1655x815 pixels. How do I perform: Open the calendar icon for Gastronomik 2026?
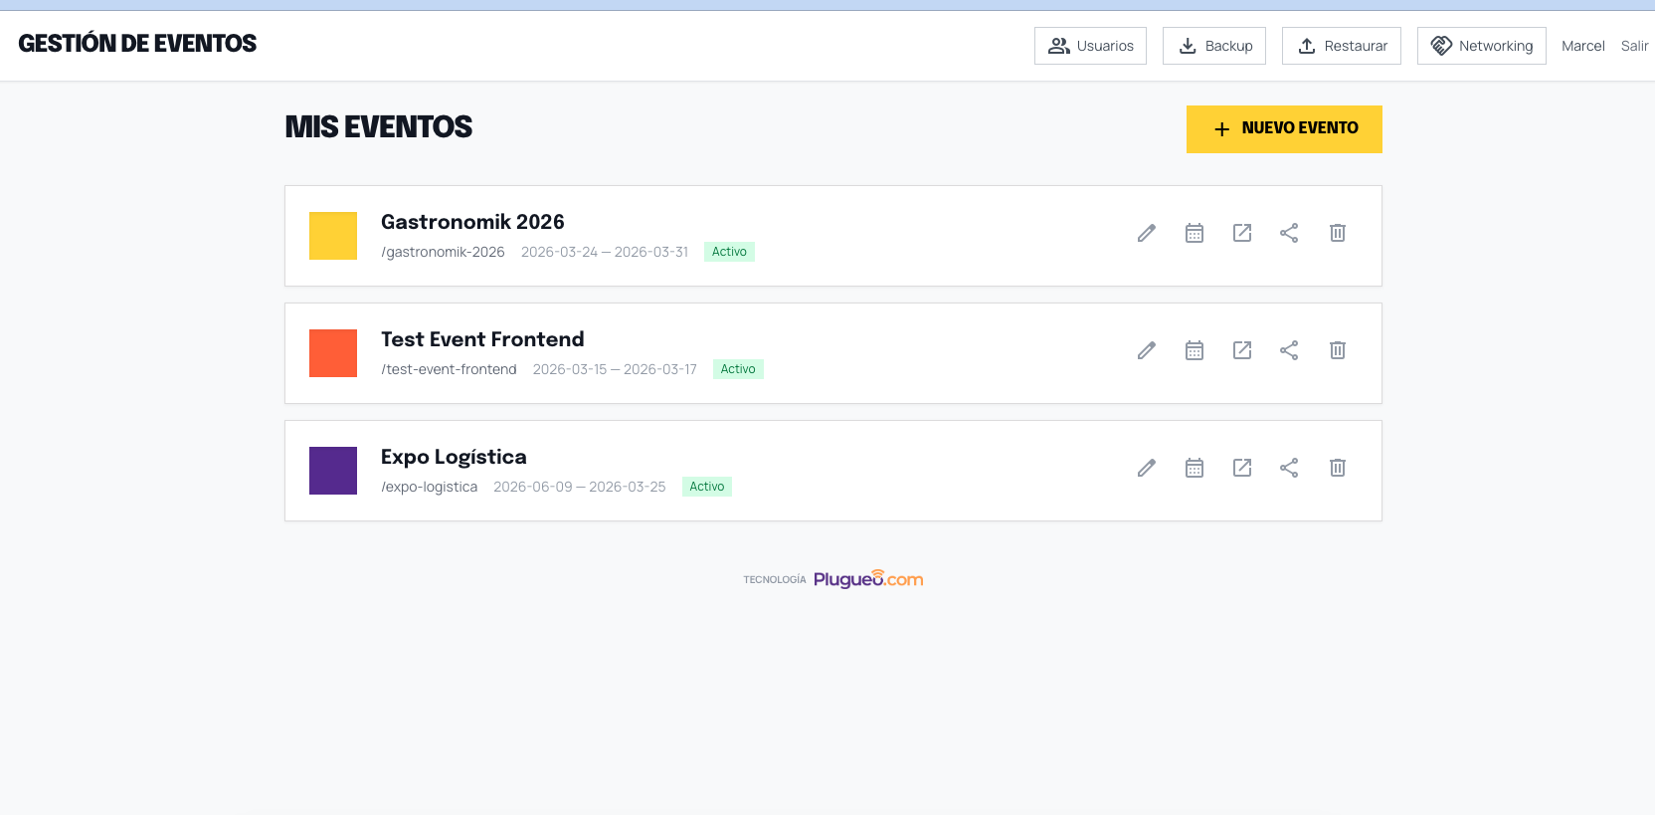tap(1195, 233)
